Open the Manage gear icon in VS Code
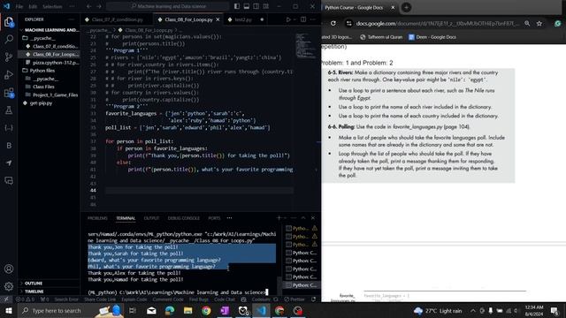Viewport: 566px width, 318px height. point(9,286)
